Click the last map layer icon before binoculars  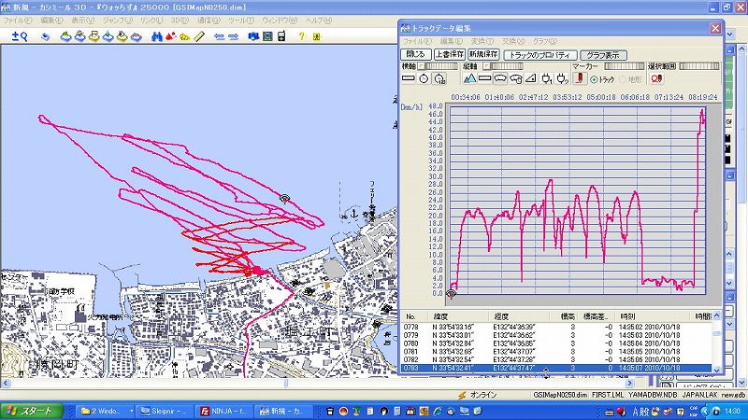point(137,36)
